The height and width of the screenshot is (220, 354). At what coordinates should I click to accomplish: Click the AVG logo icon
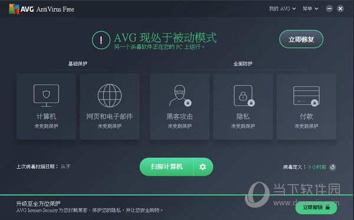point(14,9)
